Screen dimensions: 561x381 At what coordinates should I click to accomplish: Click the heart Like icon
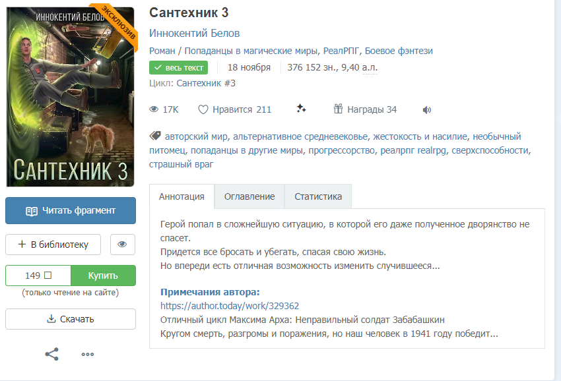(203, 109)
